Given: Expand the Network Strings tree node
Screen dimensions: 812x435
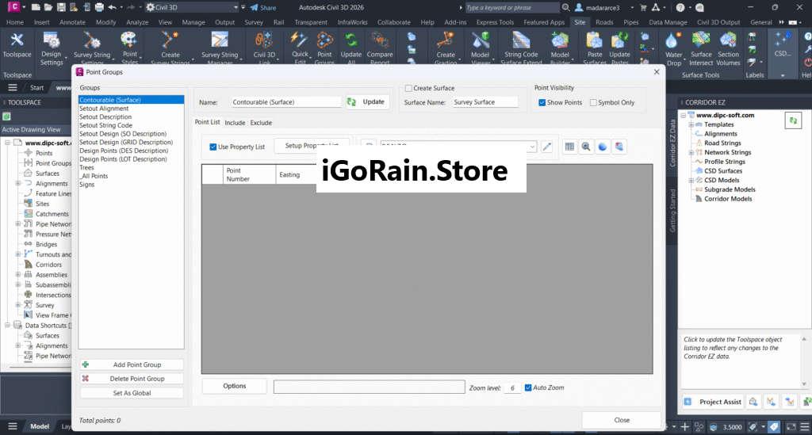Looking at the screenshot, I should (691, 153).
